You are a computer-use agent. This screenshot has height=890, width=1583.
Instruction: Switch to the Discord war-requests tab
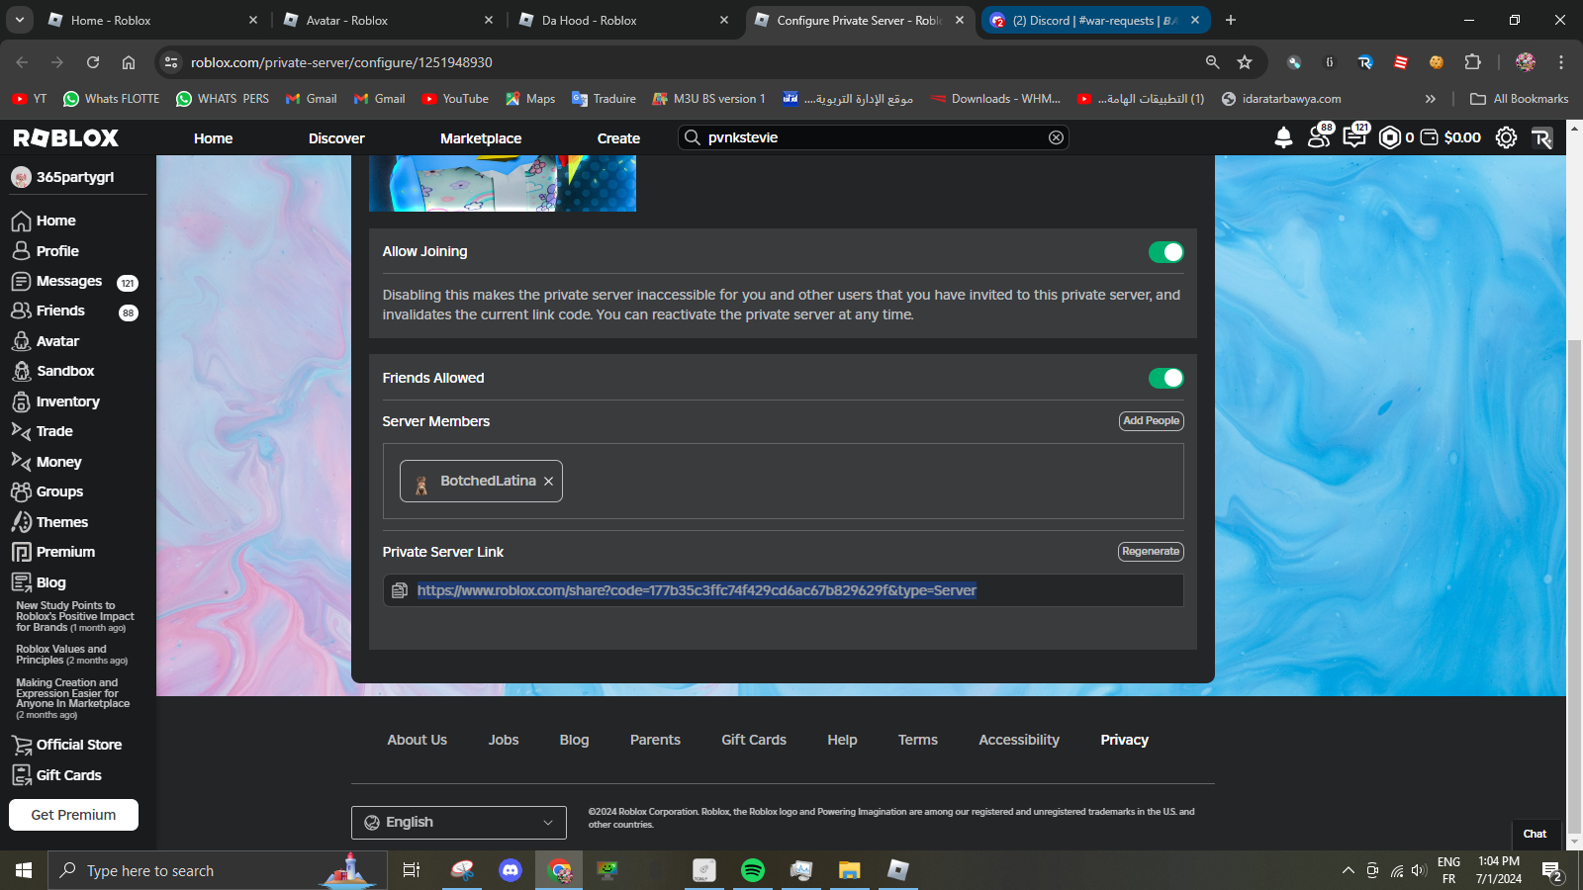[1095, 20]
